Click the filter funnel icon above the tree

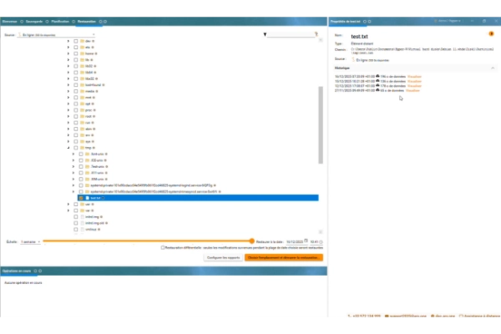[266, 35]
